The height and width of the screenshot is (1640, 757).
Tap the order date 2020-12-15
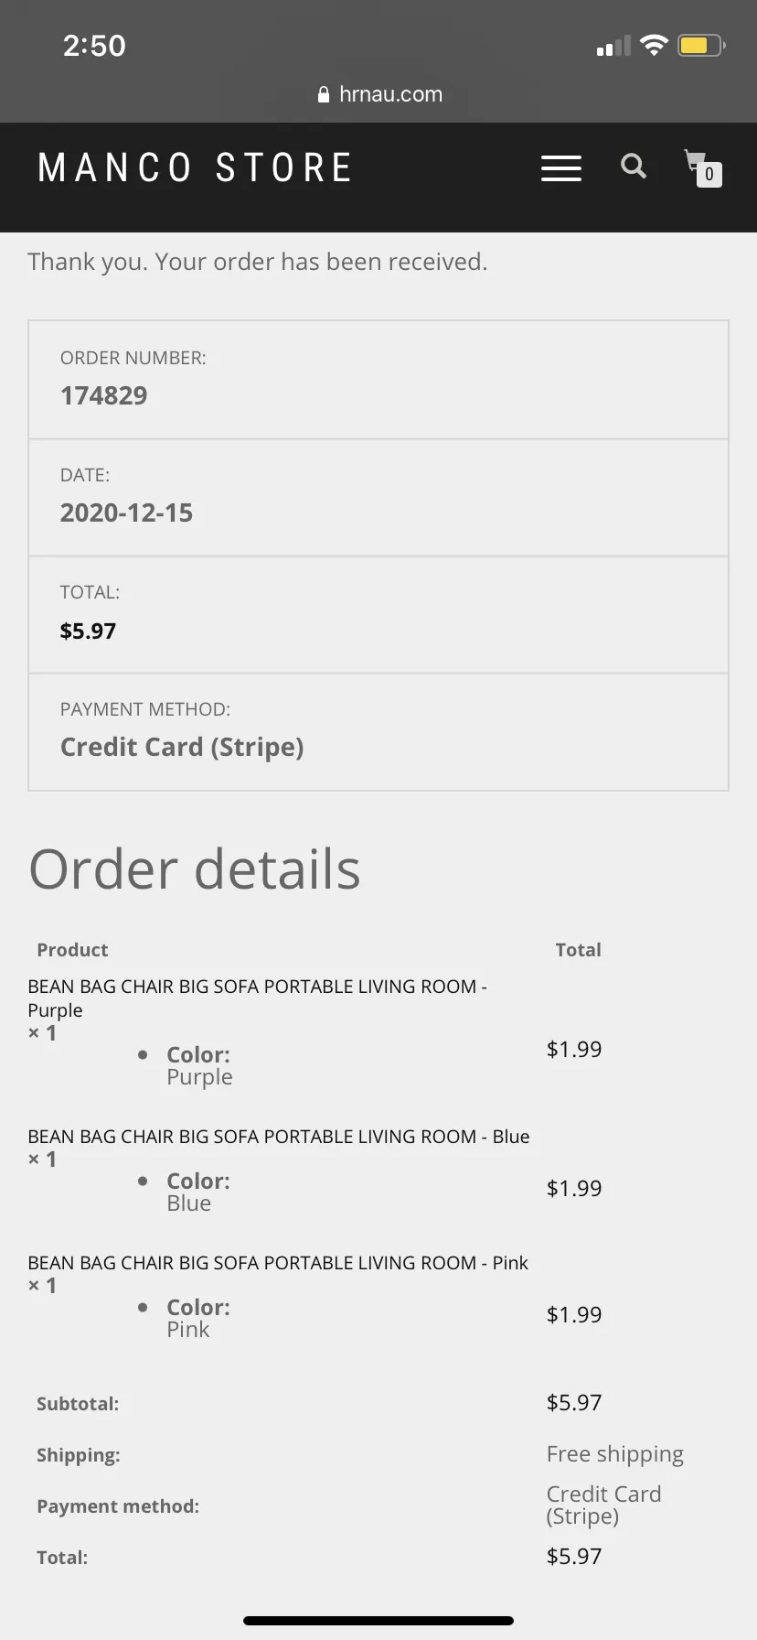[x=127, y=512]
